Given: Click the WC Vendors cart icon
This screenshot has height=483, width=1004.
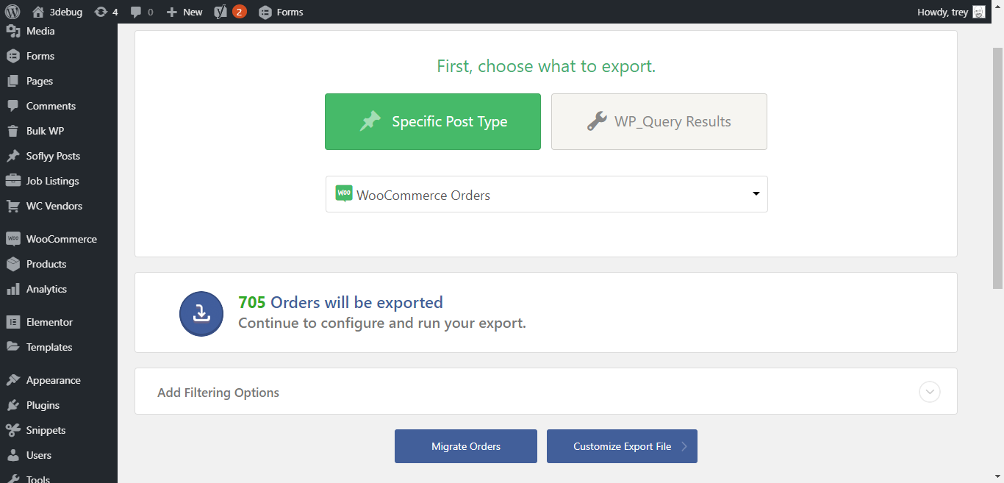Looking at the screenshot, I should coord(12,206).
